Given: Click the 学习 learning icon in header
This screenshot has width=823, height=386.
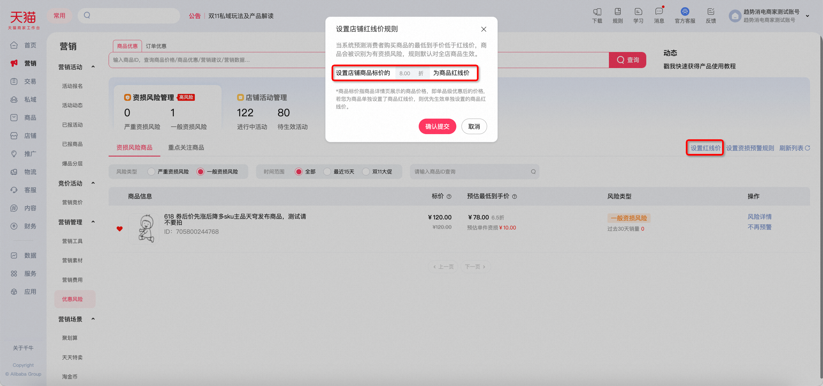Looking at the screenshot, I should tap(638, 12).
